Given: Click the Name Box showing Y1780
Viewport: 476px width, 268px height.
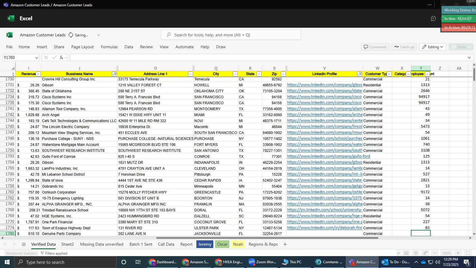Looking at the screenshot, I should pos(18,57).
